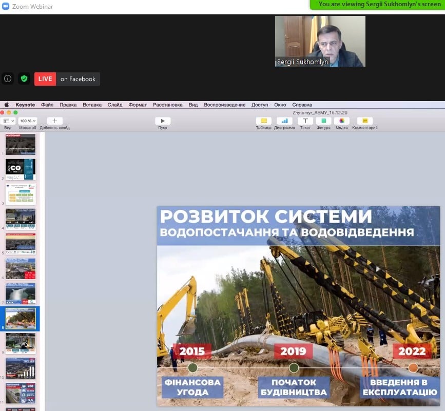This screenshot has height=411, width=445.
Task: Select slide 3 thumbnail in navigator
Action: point(21,194)
